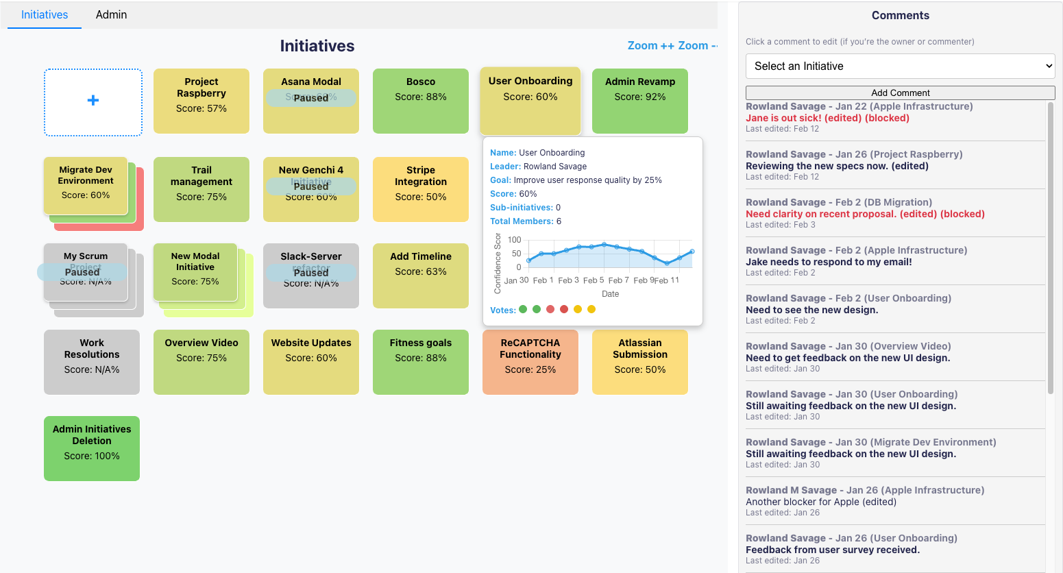Screen dimensions: 1063x573
Task: Switch to the Admin tab
Action: 111,14
